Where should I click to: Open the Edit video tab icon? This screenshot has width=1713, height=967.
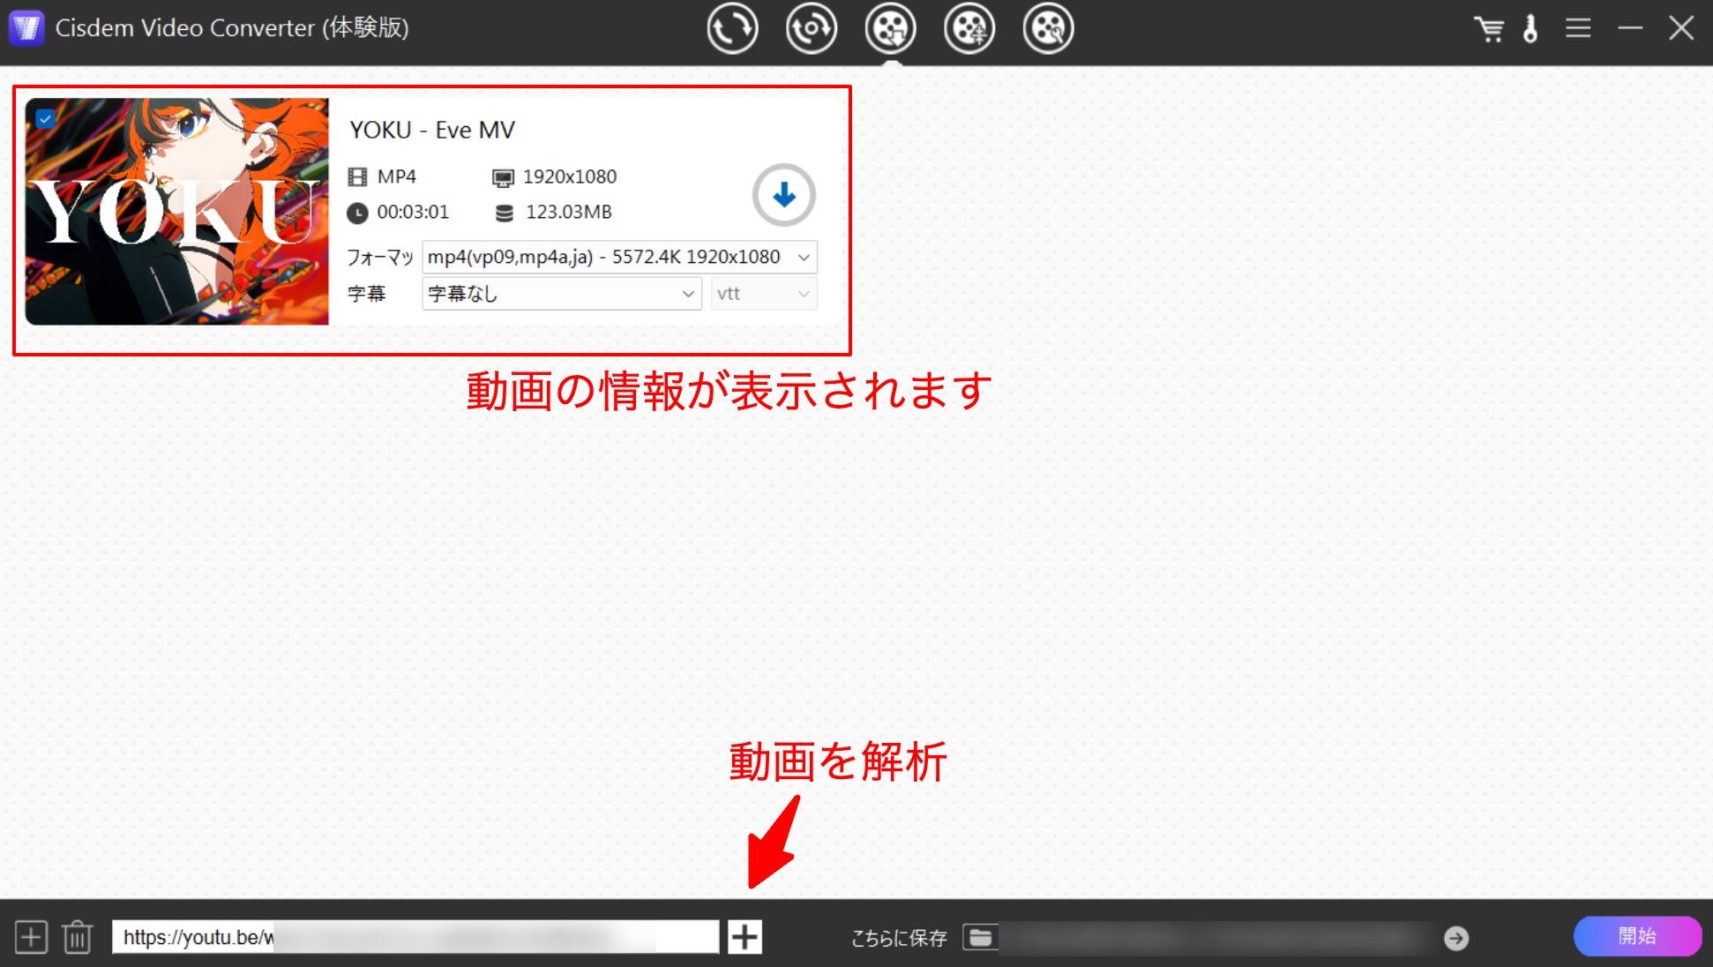1048,29
